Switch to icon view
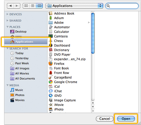Screen dimensions: 141x125 (26, 6)
